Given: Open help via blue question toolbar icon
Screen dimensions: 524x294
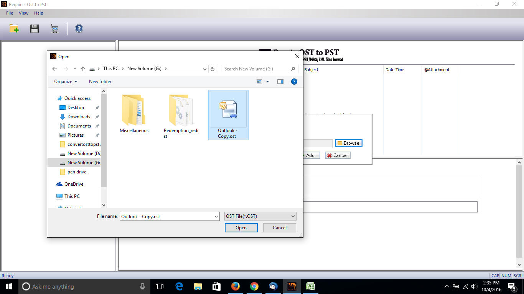Looking at the screenshot, I should click(x=79, y=28).
